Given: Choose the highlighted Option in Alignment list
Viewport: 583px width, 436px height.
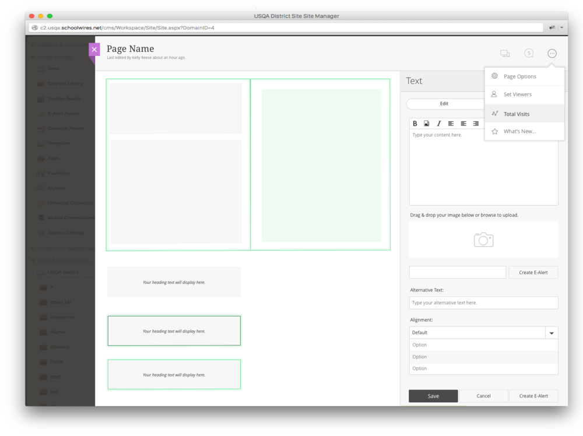Looking at the screenshot, I should point(483,357).
